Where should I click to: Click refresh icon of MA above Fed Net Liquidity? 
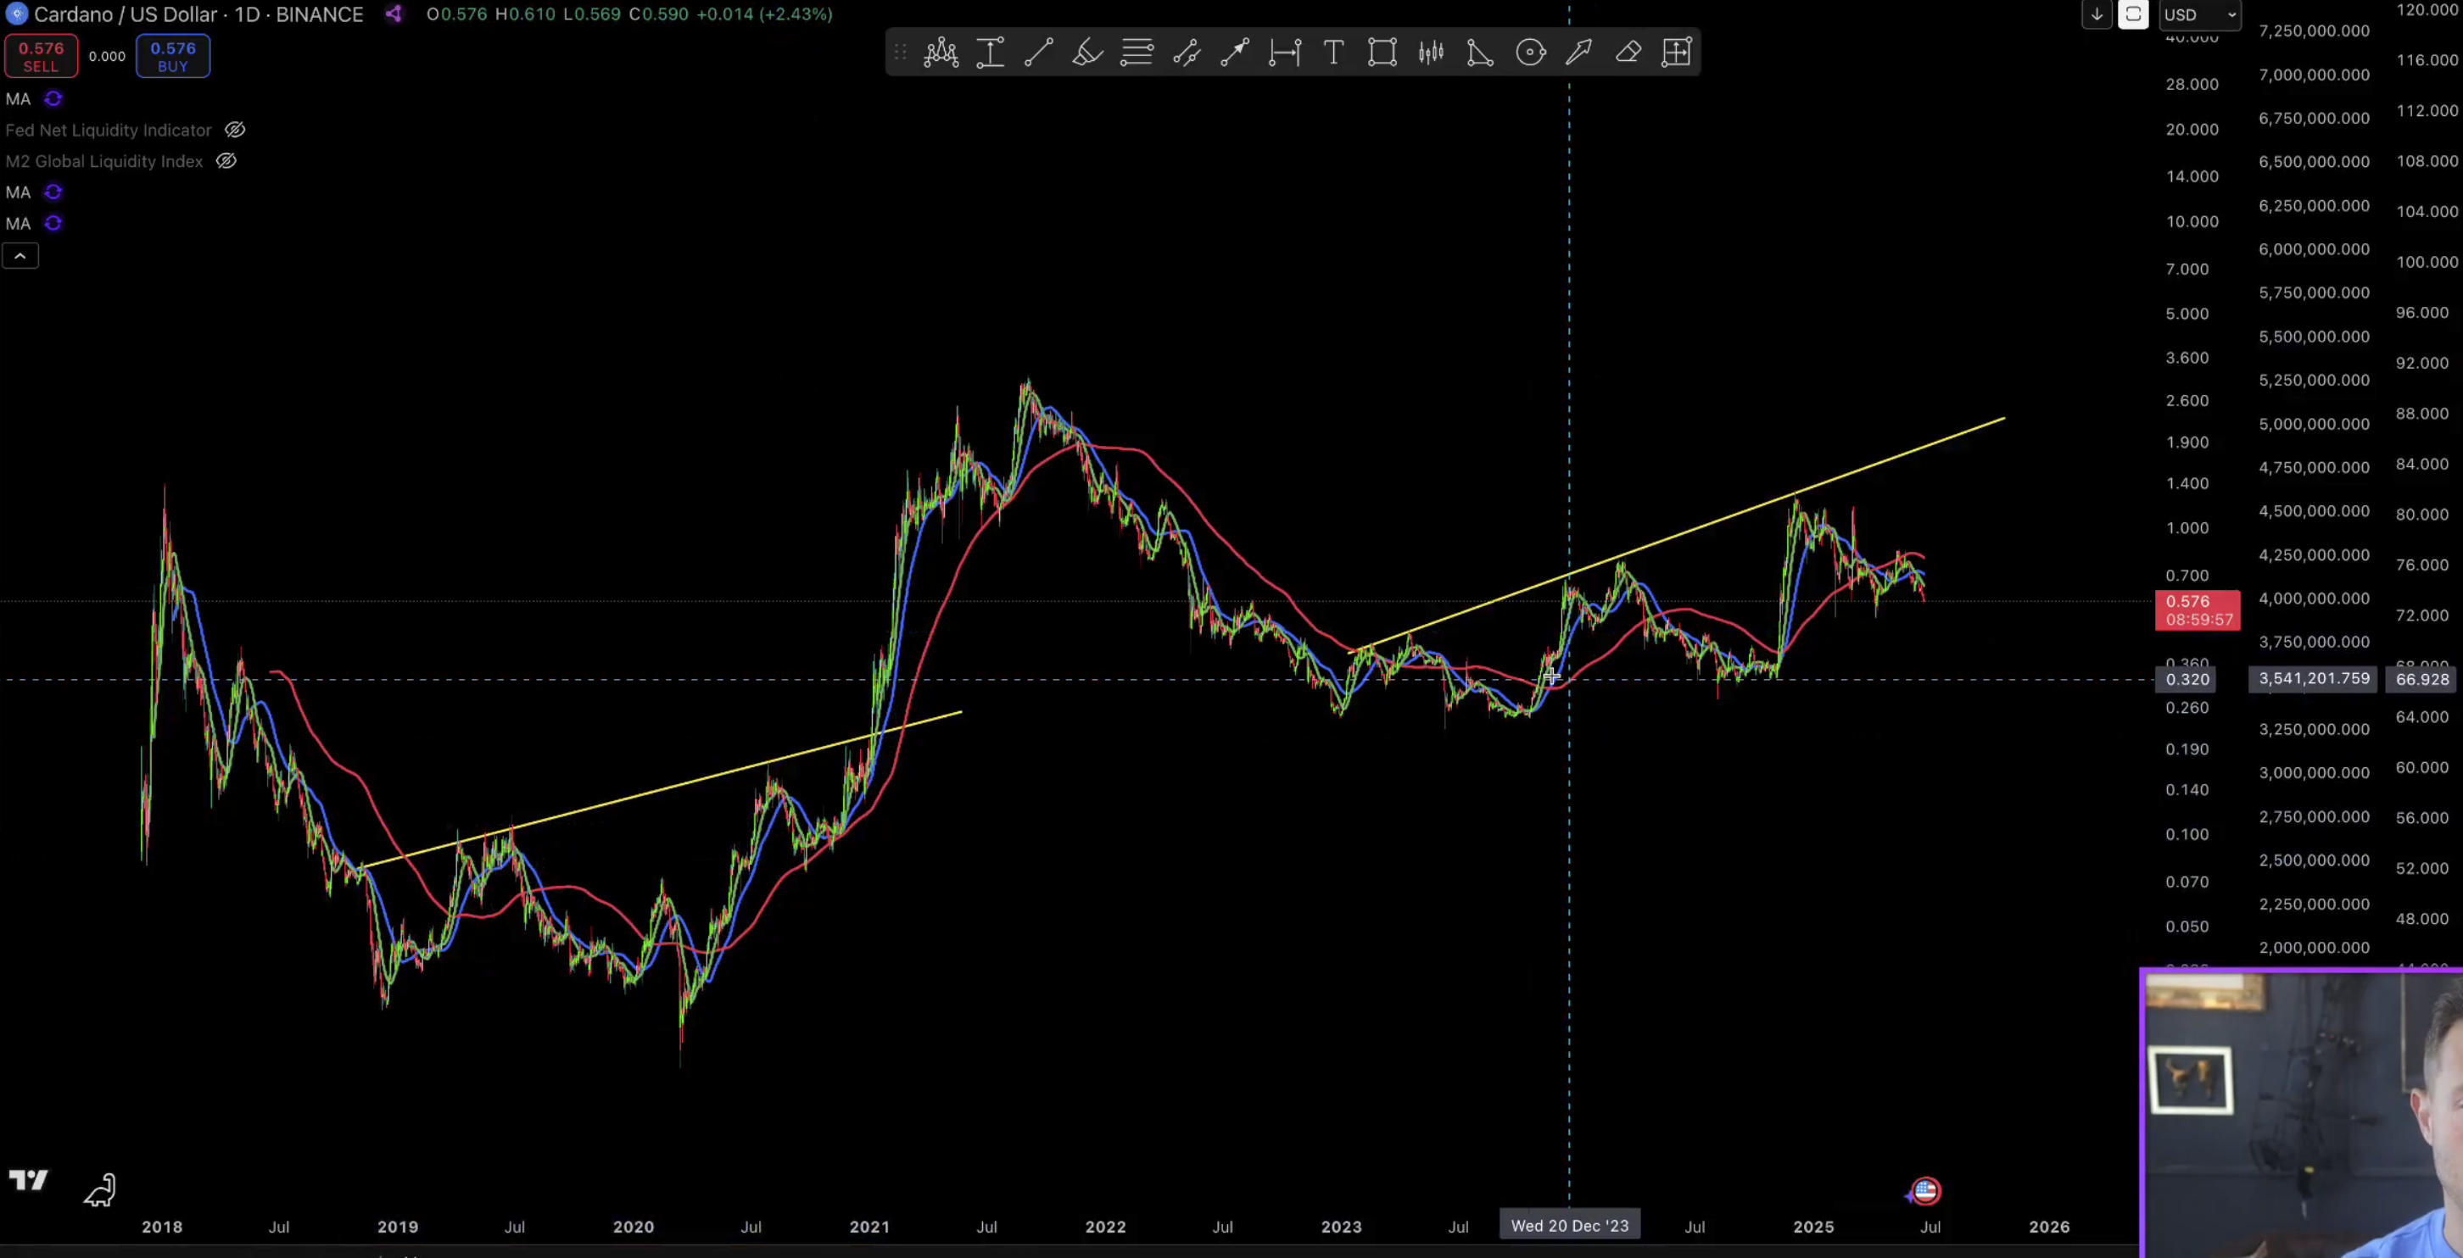pyautogui.click(x=53, y=98)
